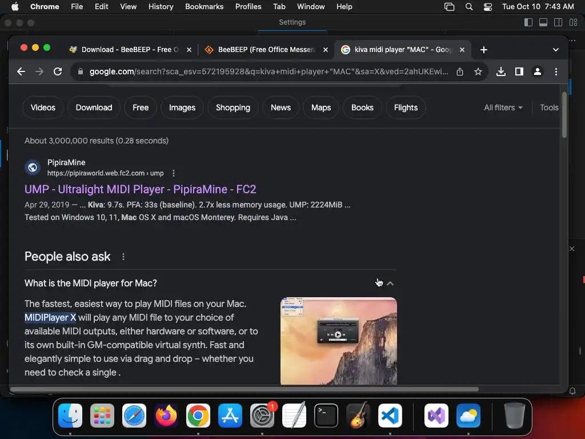Switch to BeeBEEP (Free Office Messenger) tab
The width and height of the screenshot is (585, 439).
tap(266, 50)
